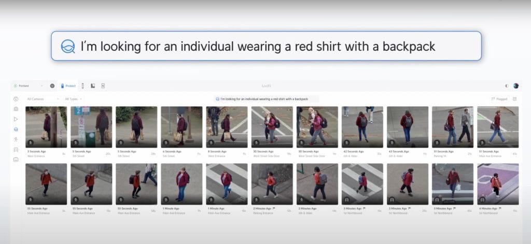The image size is (531, 244).
Task: Click person badge on 4 Seconds Ago thumbnail
Action: click(x=166, y=142)
